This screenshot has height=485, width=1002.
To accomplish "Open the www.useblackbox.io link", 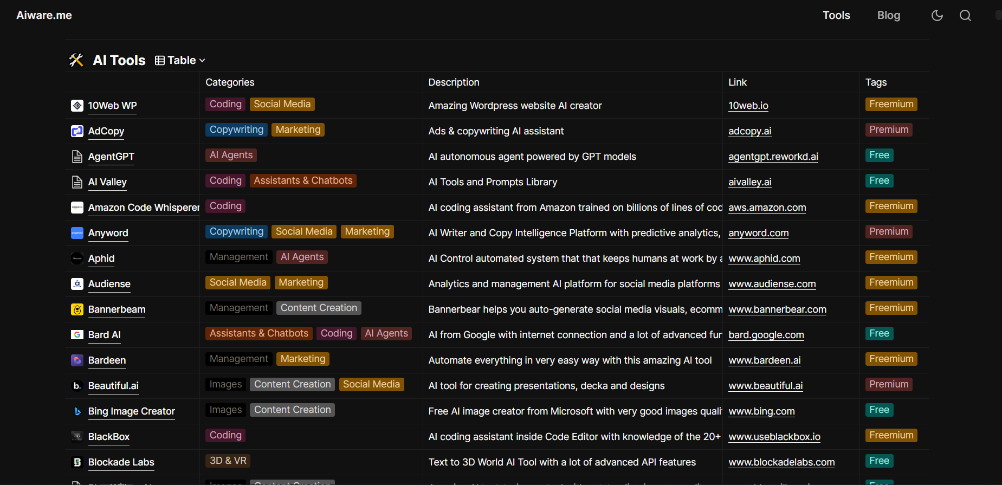I will click(774, 437).
